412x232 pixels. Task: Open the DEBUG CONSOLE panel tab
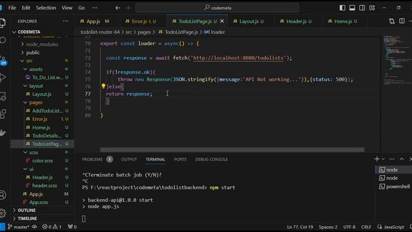[x=212, y=159]
